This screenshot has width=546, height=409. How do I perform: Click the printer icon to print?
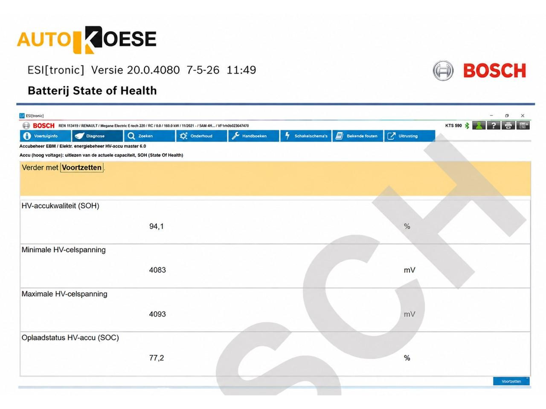[508, 125]
